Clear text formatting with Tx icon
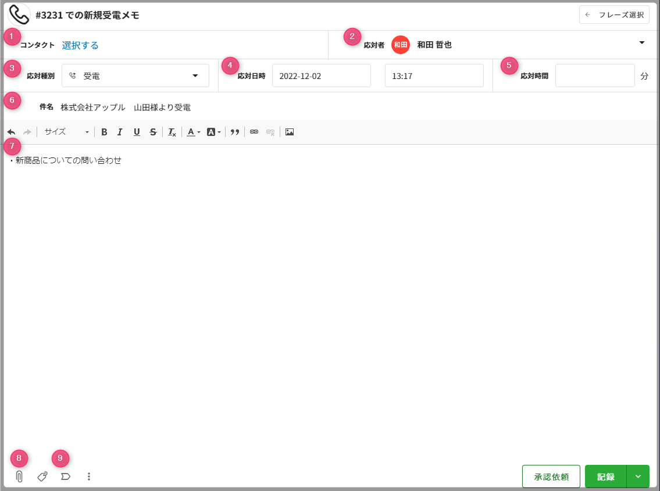This screenshot has width=660, height=491. pyautogui.click(x=172, y=132)
